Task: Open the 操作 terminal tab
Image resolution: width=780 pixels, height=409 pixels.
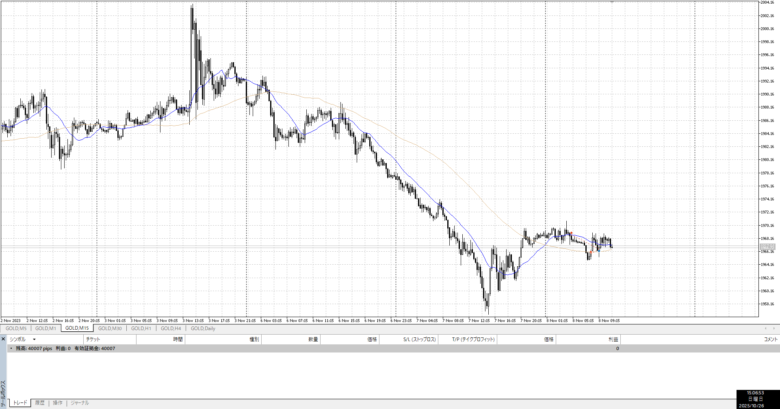Action: point(58,403)
